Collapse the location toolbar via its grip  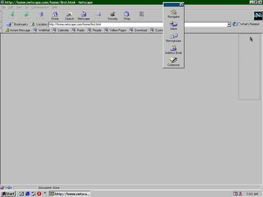[1, 24]
